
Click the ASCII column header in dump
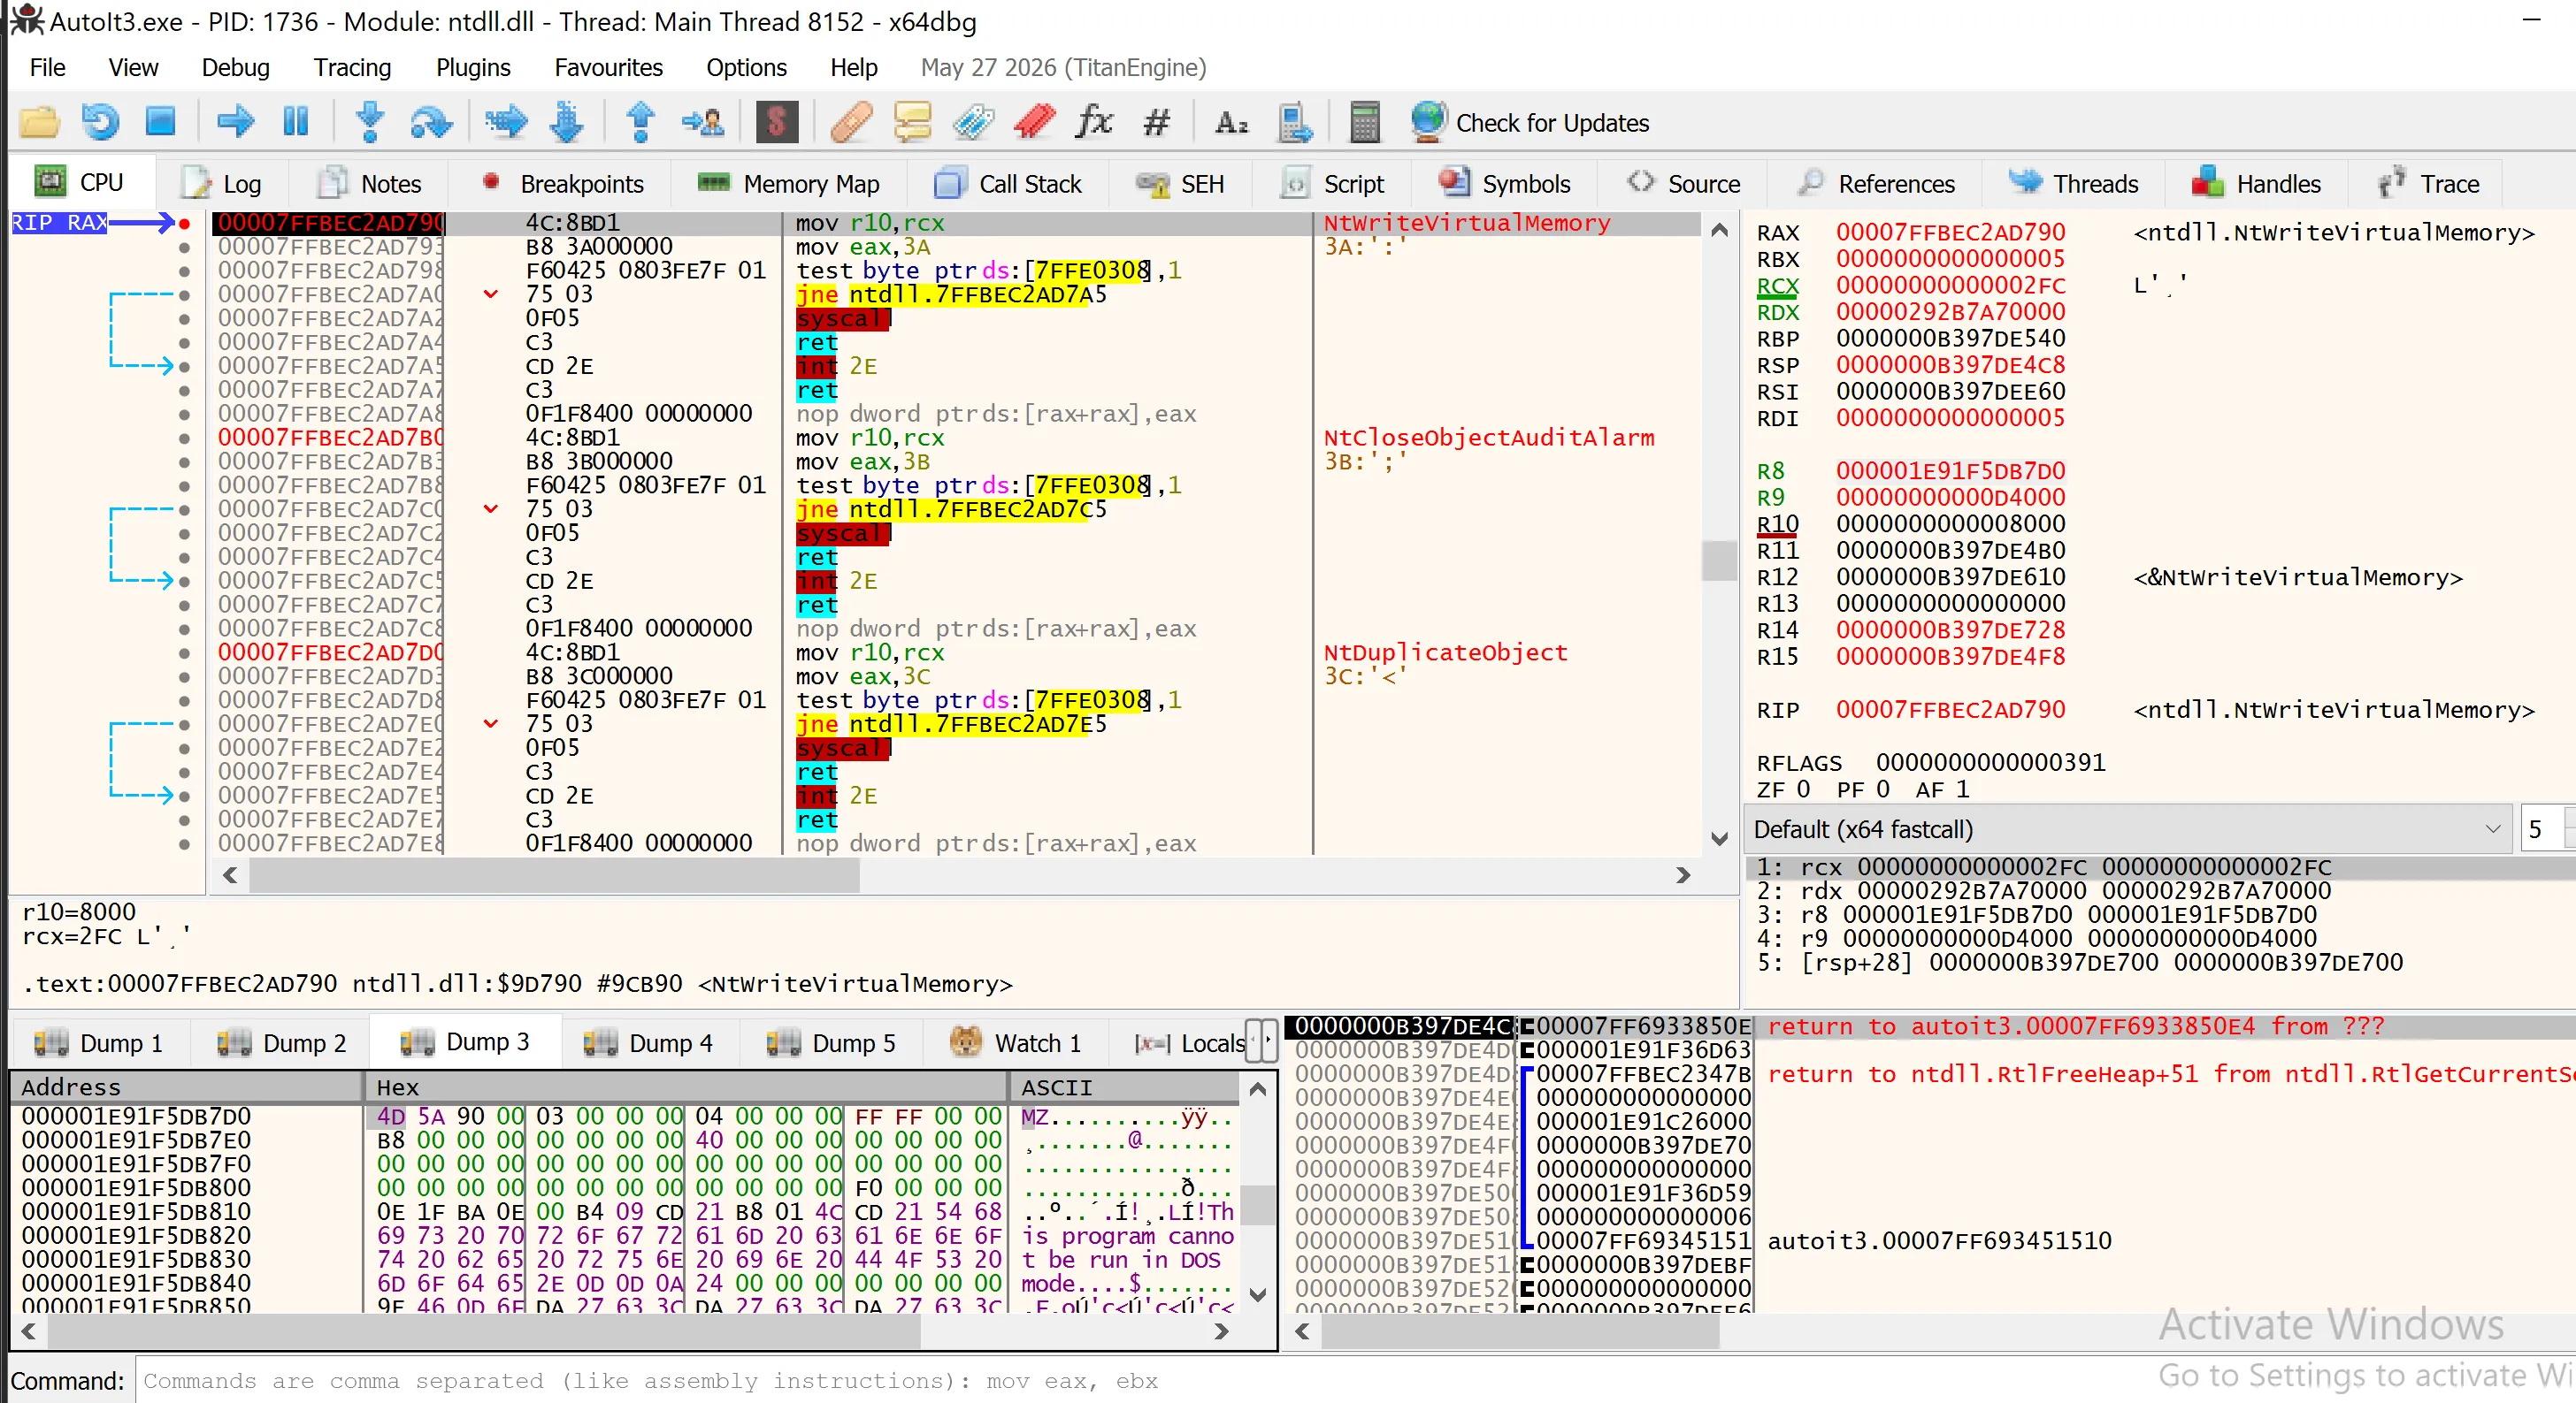(x=1126, y=1087)
